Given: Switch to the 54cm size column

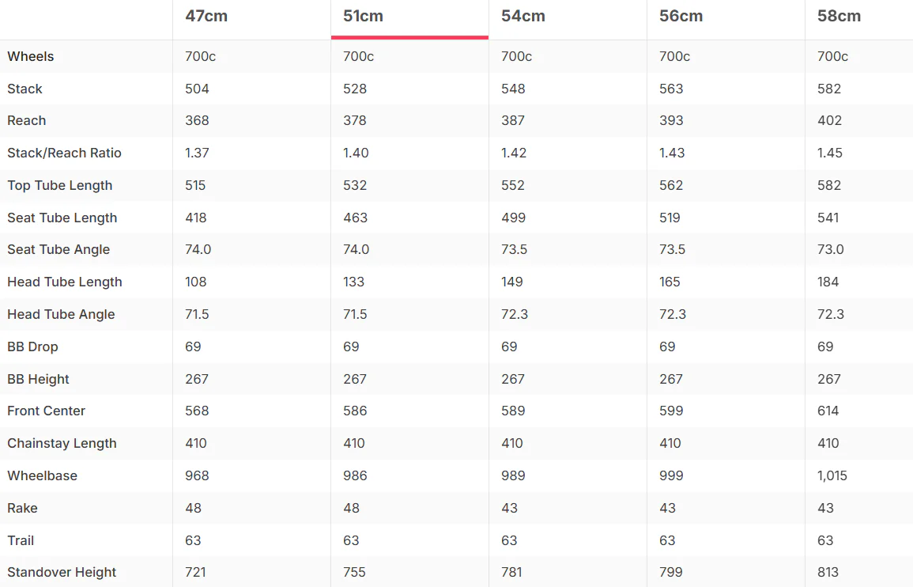Looking at the screenshot, I should tap(523, 17).
